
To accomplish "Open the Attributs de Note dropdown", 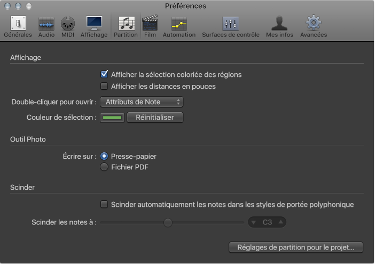I will 142,102.
